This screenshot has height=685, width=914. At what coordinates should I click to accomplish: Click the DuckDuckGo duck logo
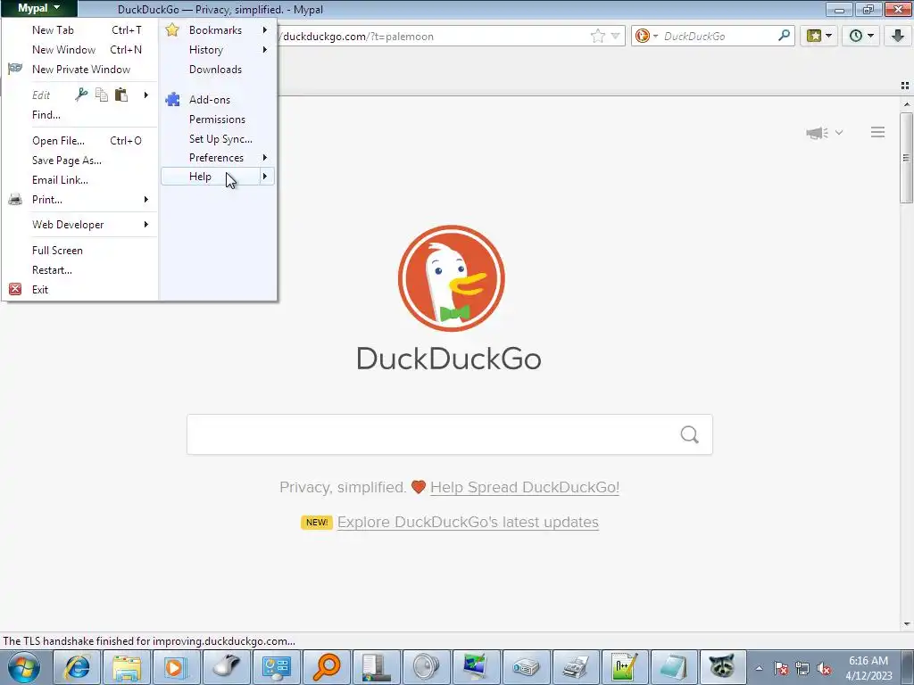coord(451,278)
